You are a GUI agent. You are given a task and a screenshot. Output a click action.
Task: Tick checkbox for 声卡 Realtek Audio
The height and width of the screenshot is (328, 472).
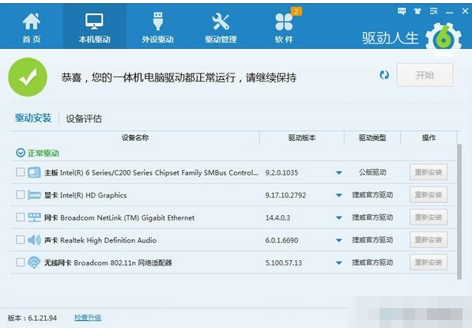point(21,239)
